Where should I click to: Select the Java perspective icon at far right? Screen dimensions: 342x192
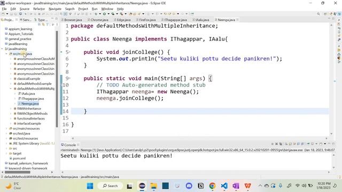(339, 14)
